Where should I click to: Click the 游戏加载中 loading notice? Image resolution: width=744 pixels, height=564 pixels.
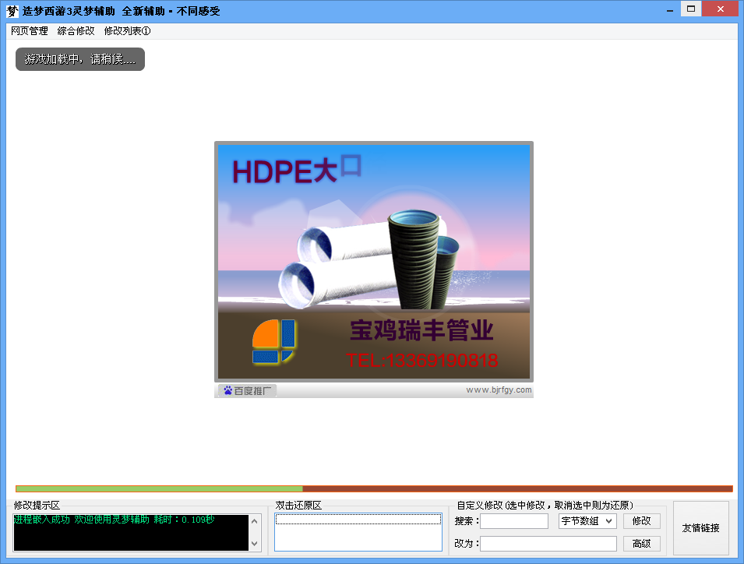[80, 59]
